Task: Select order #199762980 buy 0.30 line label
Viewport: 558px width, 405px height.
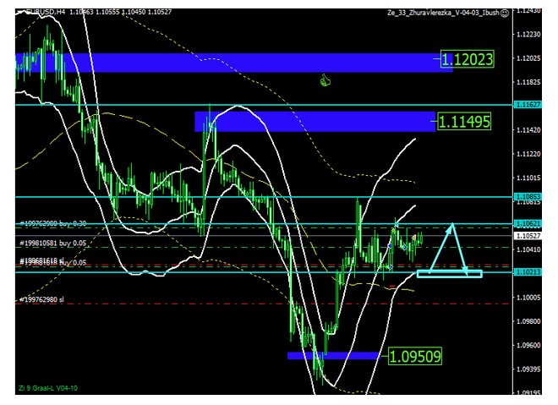Action: point(54,224)
